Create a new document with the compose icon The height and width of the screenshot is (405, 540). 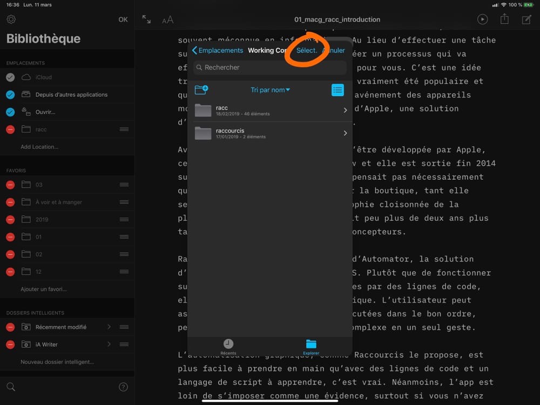[526, 19]
